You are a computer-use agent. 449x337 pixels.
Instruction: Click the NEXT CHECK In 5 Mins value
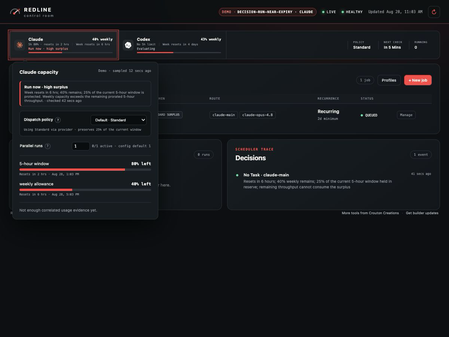pyautogui.click(x=392, y=47)
